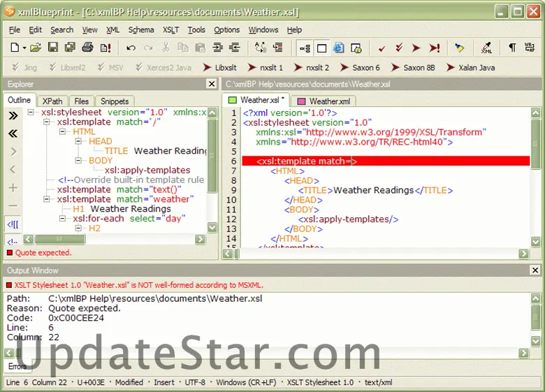Toggle show whitespace pilcrow button
Screen dimensions: 545x392
pos(512,48)
